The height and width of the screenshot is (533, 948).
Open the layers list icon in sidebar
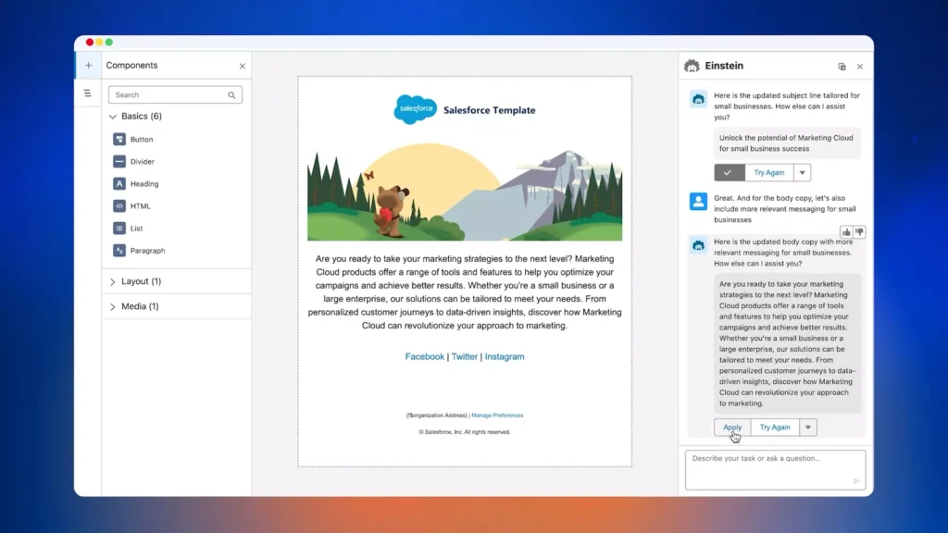click(88, 93)
